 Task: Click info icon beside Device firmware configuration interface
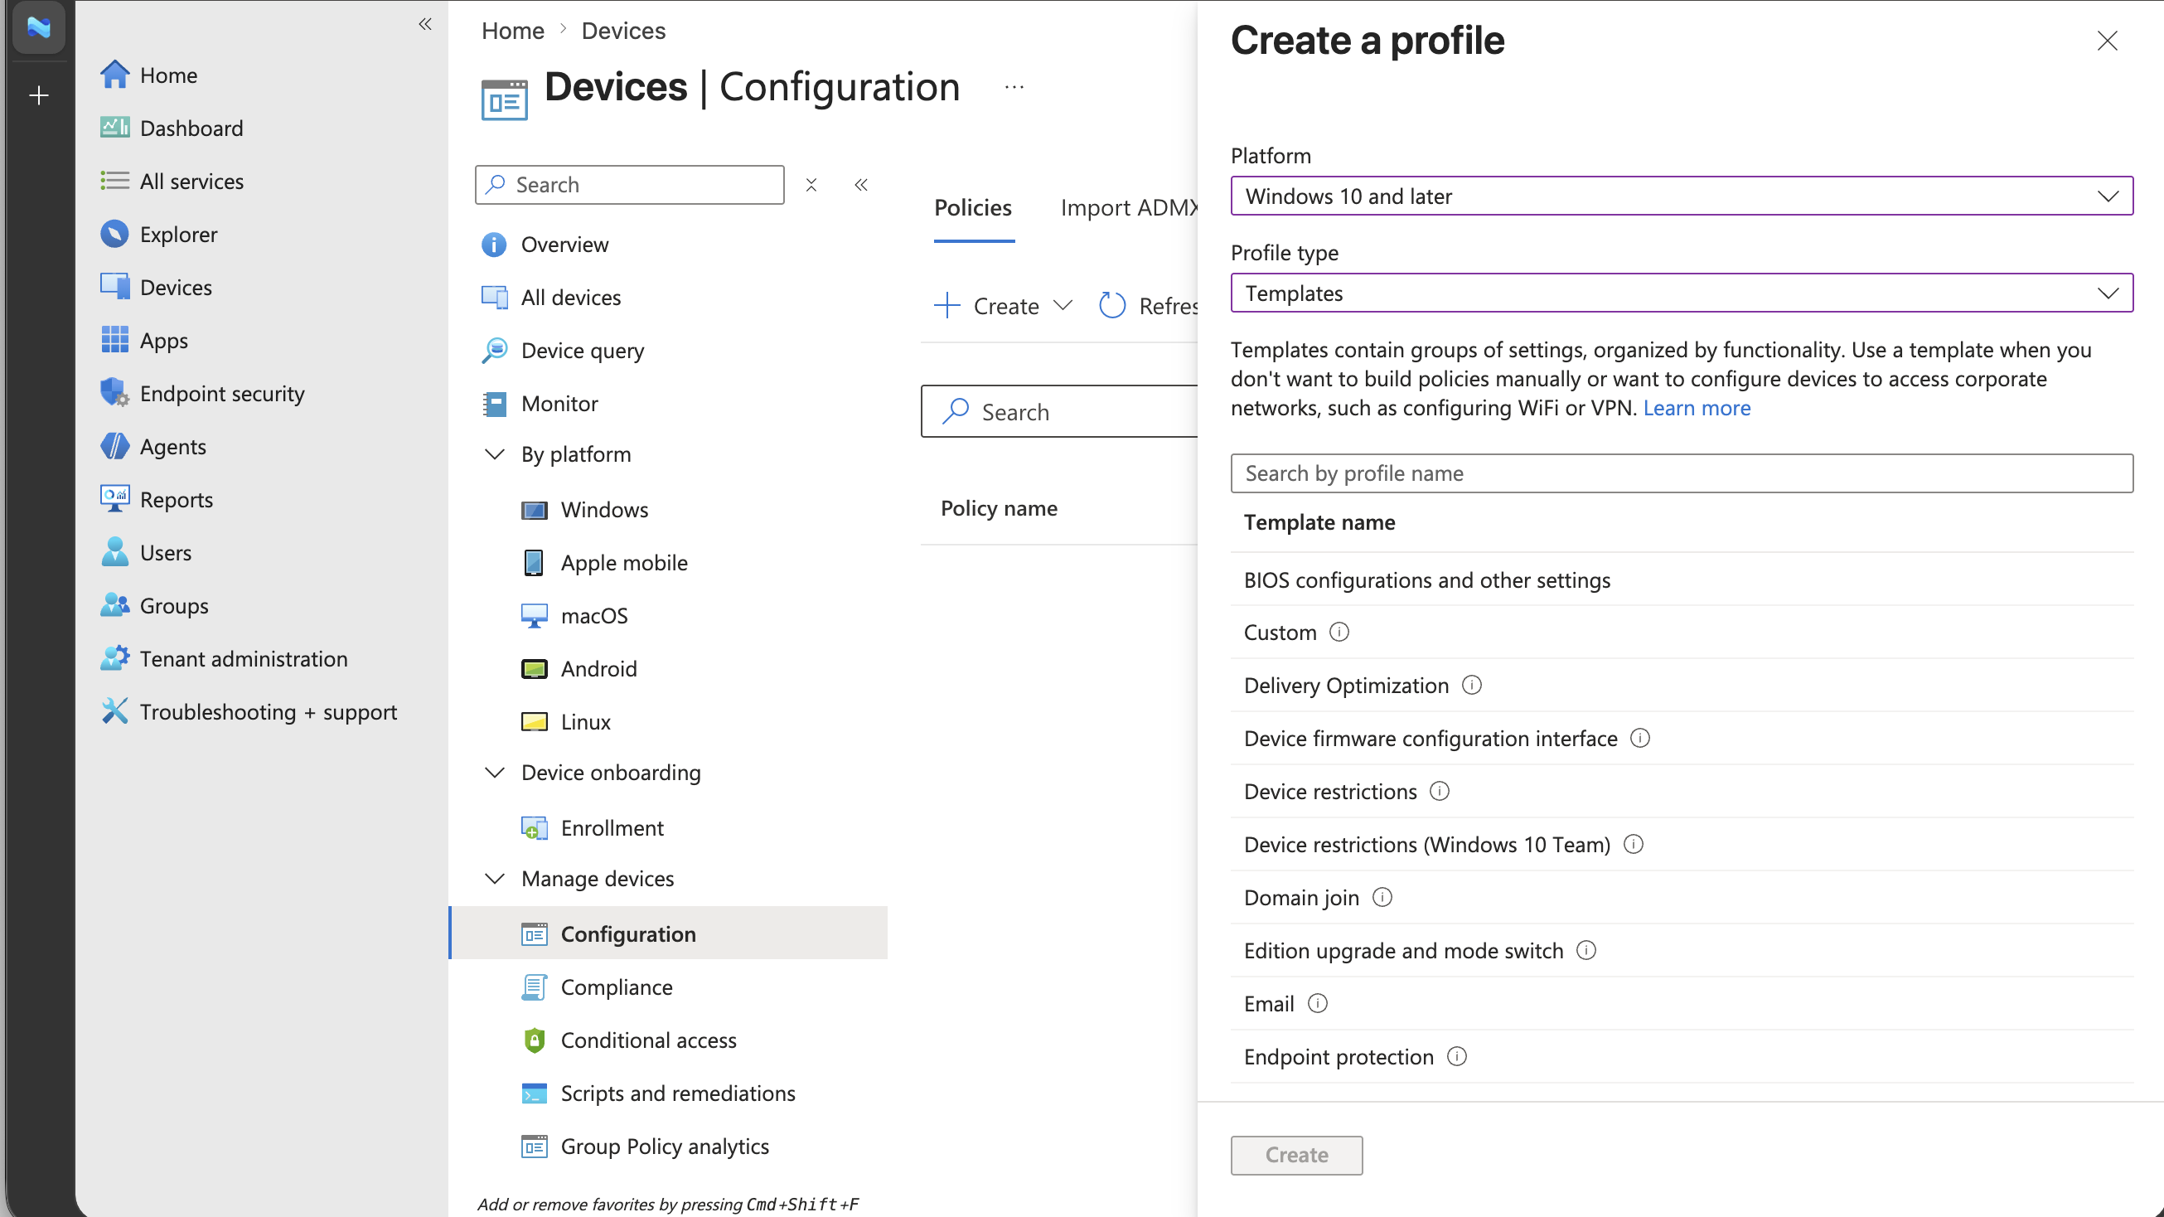pos(1640,737)
